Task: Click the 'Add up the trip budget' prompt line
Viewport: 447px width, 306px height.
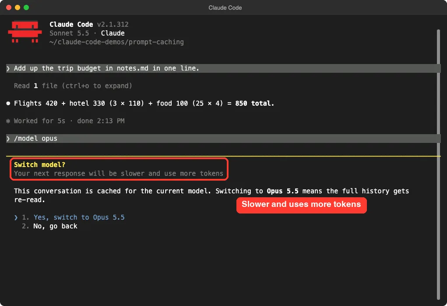Action: 223,68
